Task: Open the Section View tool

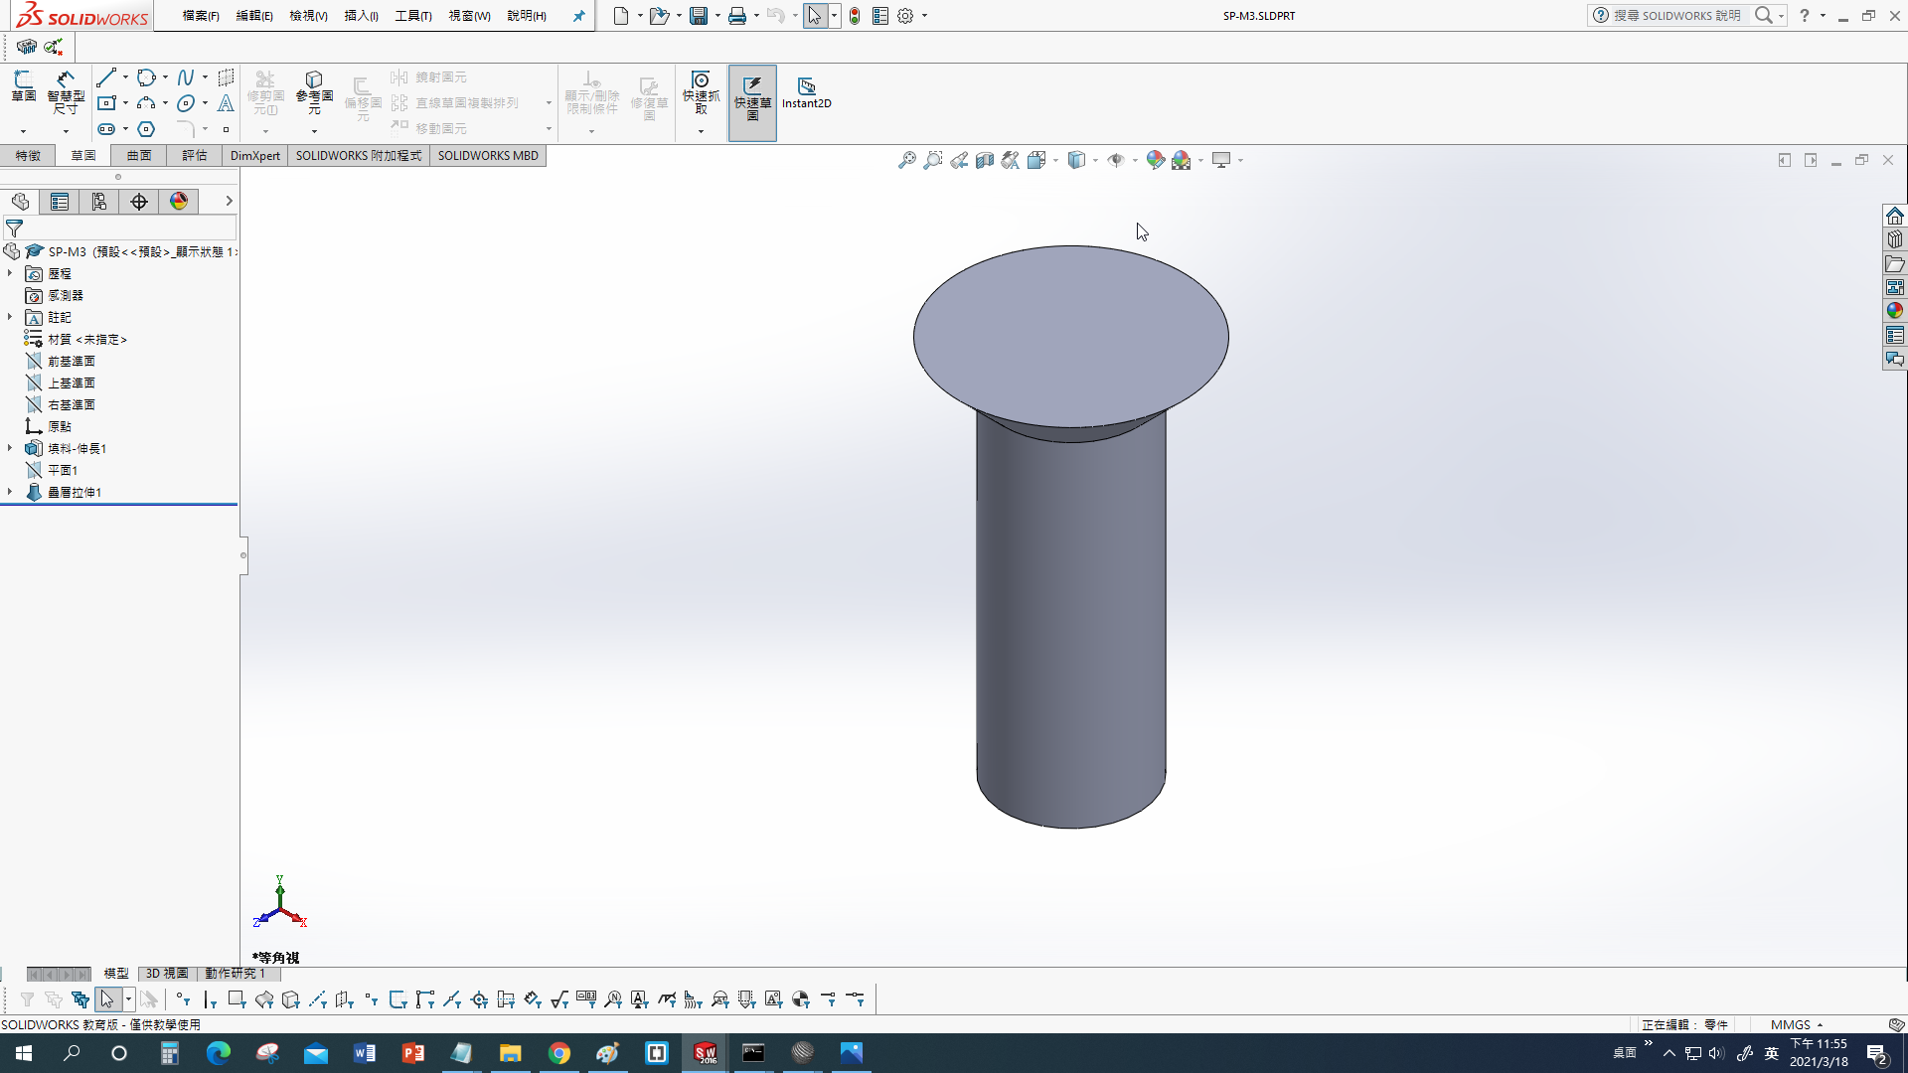Action: 984,160
